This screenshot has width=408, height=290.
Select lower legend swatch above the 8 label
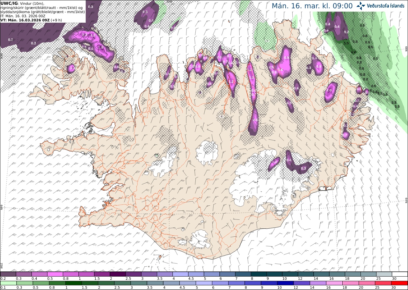point(253,283)
